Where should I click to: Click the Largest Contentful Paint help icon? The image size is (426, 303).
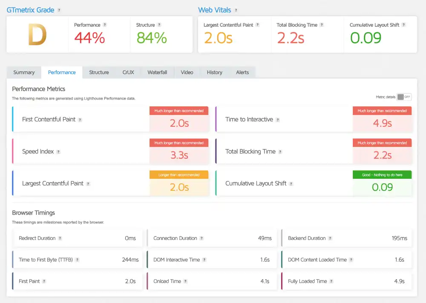coord(88,184)
